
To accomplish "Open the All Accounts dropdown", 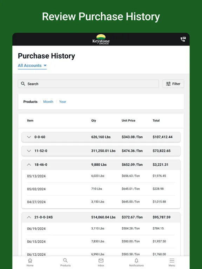I will point(32,65).
